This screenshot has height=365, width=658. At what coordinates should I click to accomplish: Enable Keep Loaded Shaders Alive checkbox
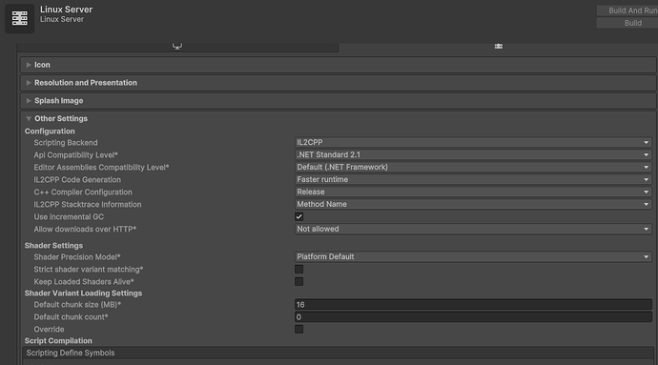[298, 281]
